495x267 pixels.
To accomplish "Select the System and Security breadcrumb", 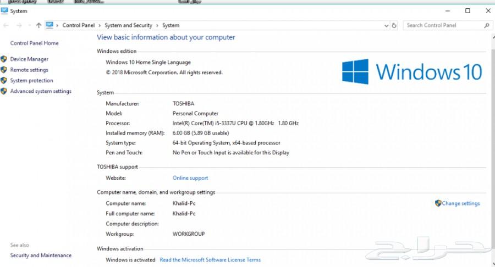I will coord(128,25).
